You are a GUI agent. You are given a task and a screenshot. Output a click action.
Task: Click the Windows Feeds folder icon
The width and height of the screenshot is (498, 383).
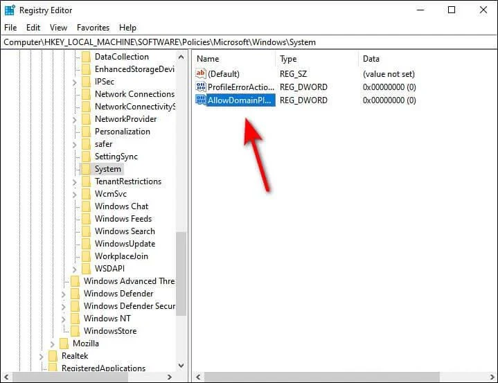pos(86,219)
